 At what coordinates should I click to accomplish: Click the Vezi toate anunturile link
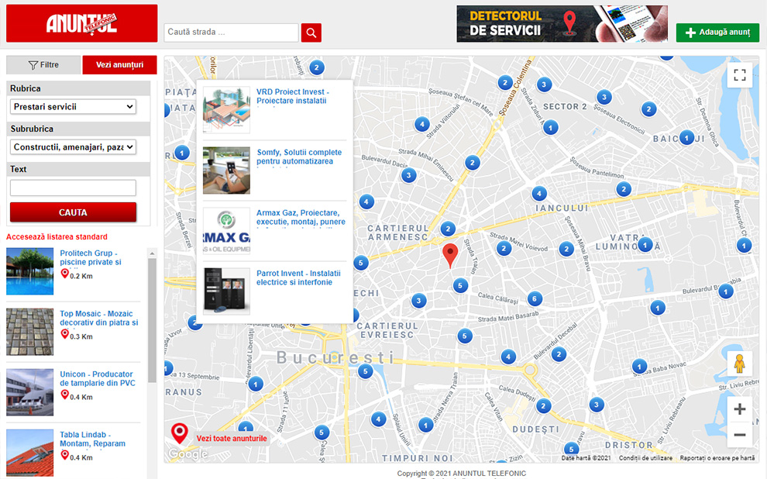231,438
